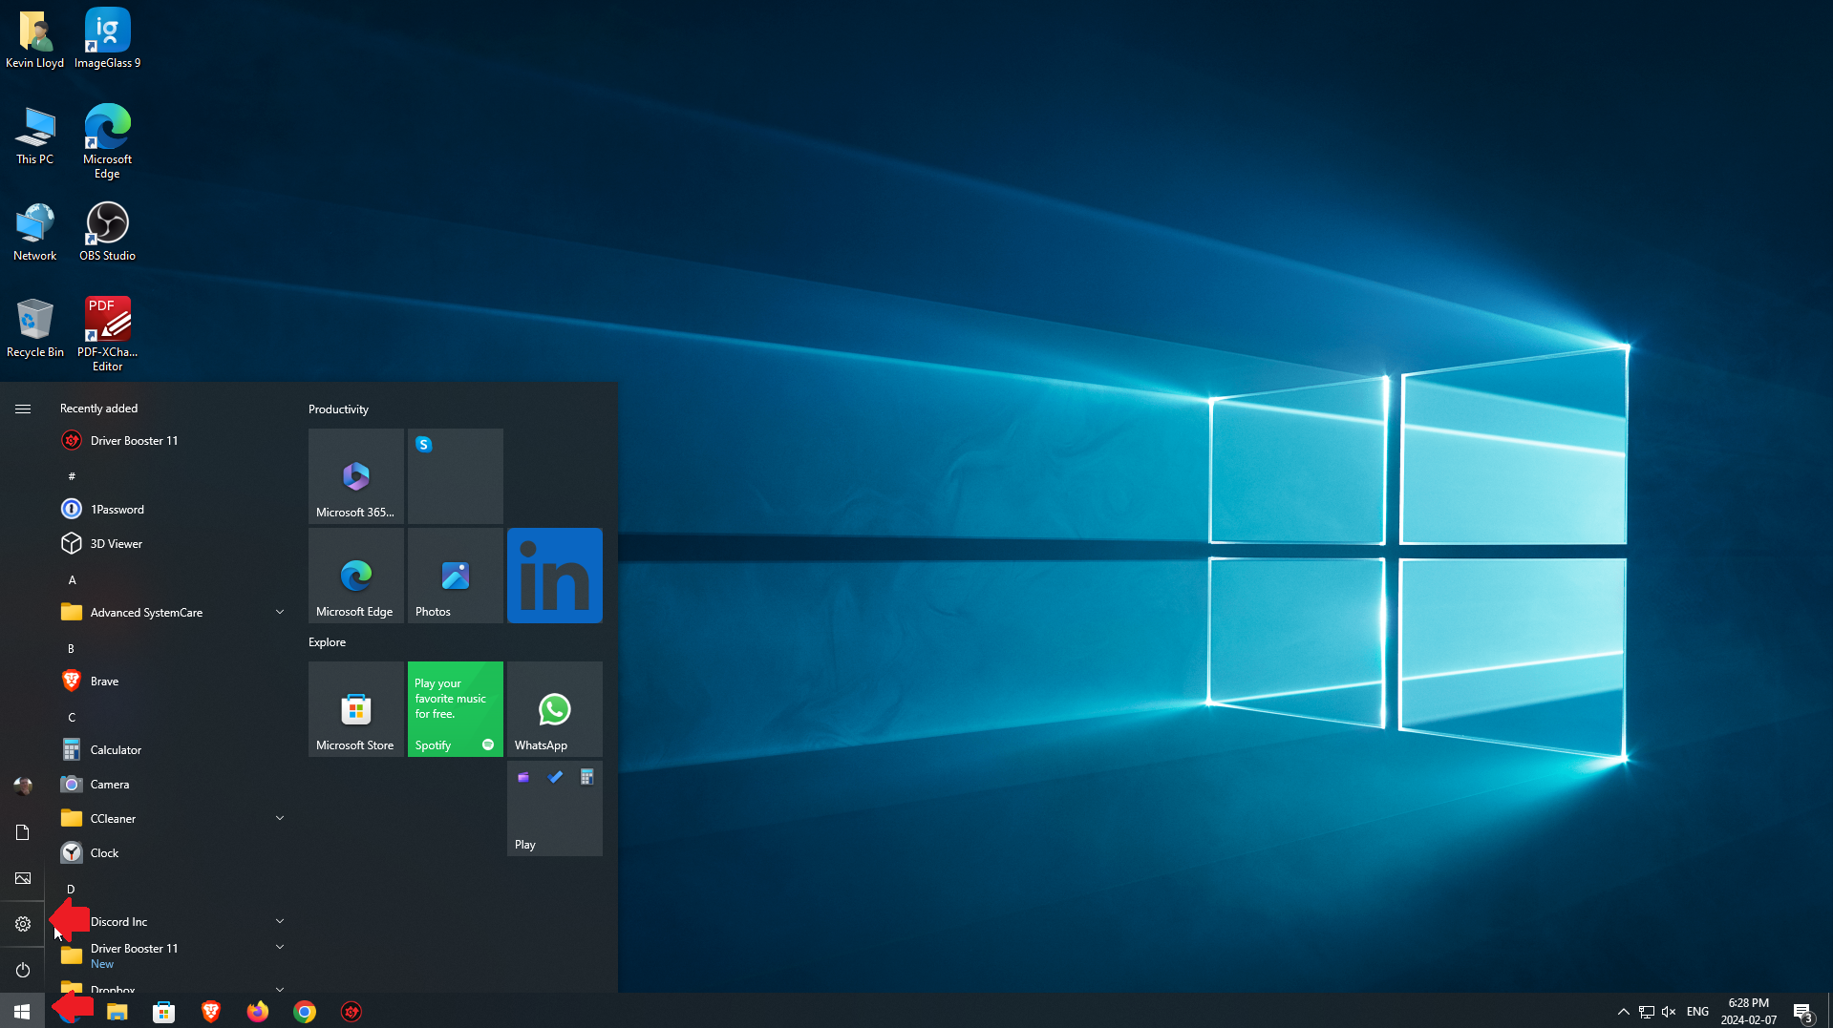Select This PC desktop icon
The width and height of the screenshot is (1833, 1028).
coord(35,136)
